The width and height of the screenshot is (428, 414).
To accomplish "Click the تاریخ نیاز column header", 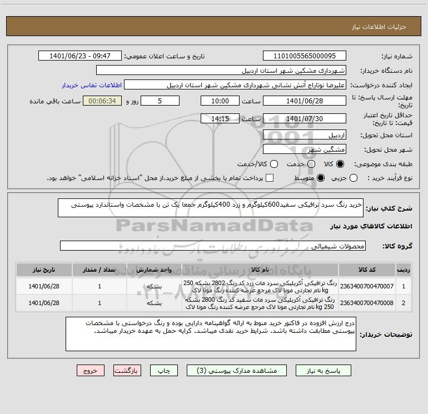I will 44,270.
